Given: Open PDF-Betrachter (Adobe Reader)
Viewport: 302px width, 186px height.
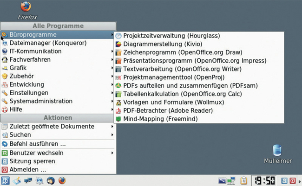Looking at the screenshot, I should [x=199, y=110].
